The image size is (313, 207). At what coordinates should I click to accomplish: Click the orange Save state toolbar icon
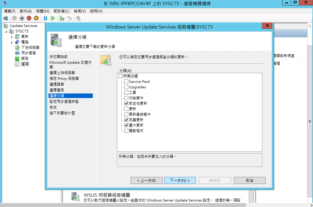[36, 19]
